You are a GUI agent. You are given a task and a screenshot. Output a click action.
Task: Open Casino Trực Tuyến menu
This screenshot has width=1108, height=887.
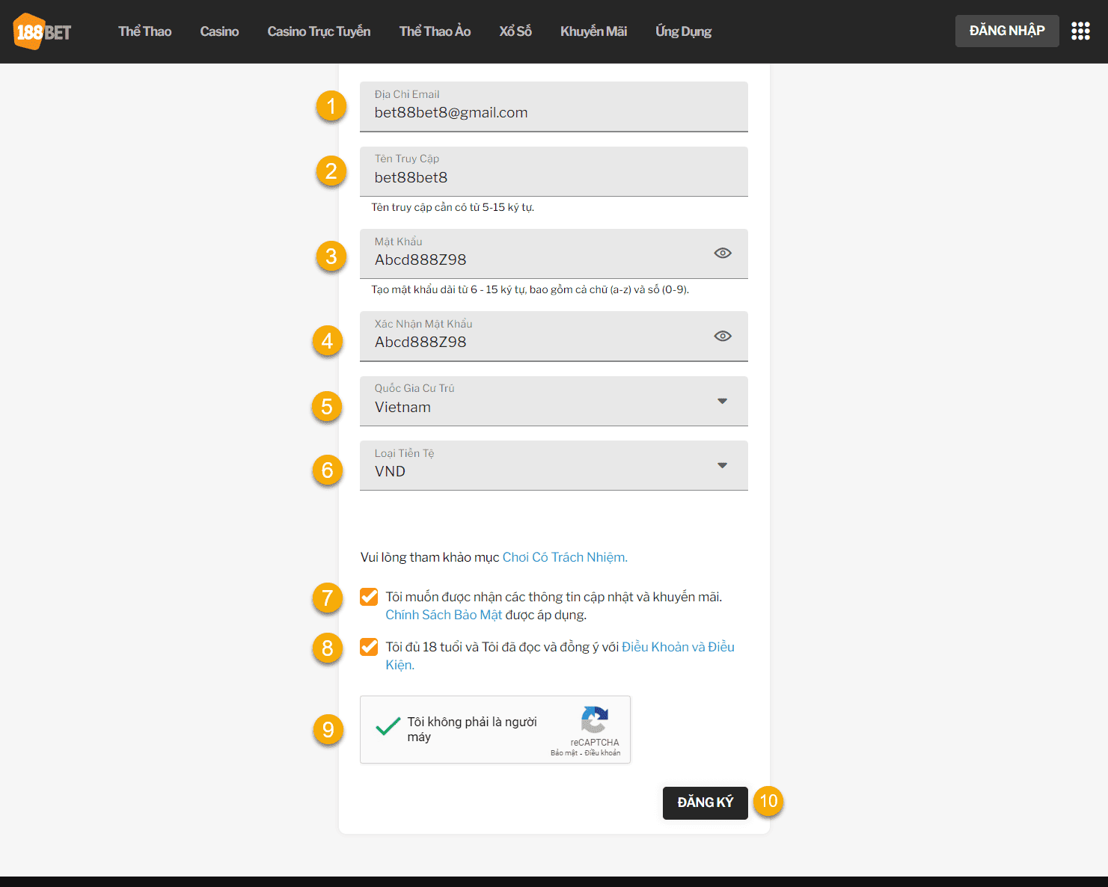319,31
